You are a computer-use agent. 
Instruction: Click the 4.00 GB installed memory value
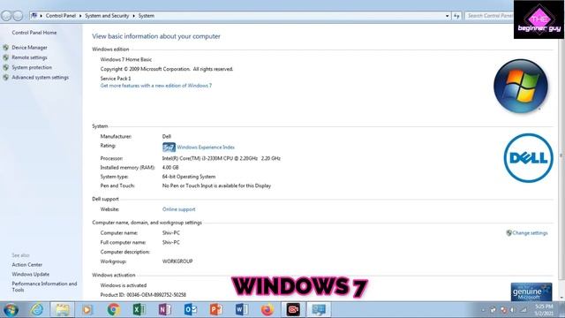pyautogui.click(x=170, y=168)
